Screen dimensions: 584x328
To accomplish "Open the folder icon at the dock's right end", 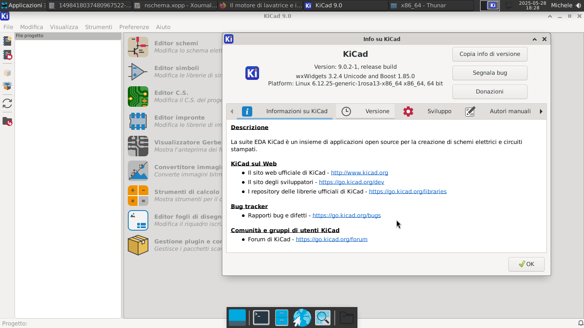I will tap(347, 318).
